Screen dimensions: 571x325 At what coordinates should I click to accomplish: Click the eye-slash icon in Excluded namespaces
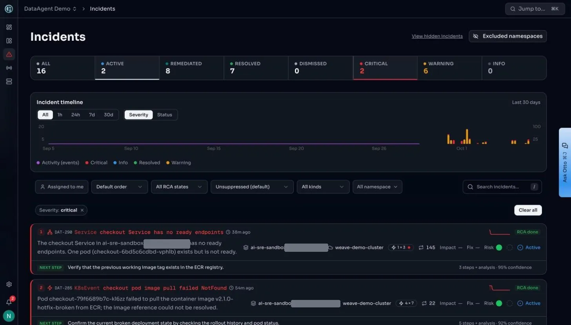pos(476,36)
